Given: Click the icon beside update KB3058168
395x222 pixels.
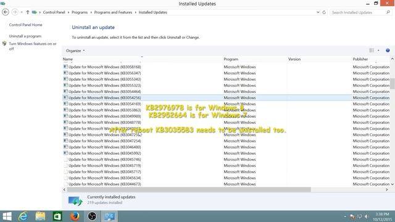Looking at the screenshot, I should pyautogui.click(x=65, y=67).
